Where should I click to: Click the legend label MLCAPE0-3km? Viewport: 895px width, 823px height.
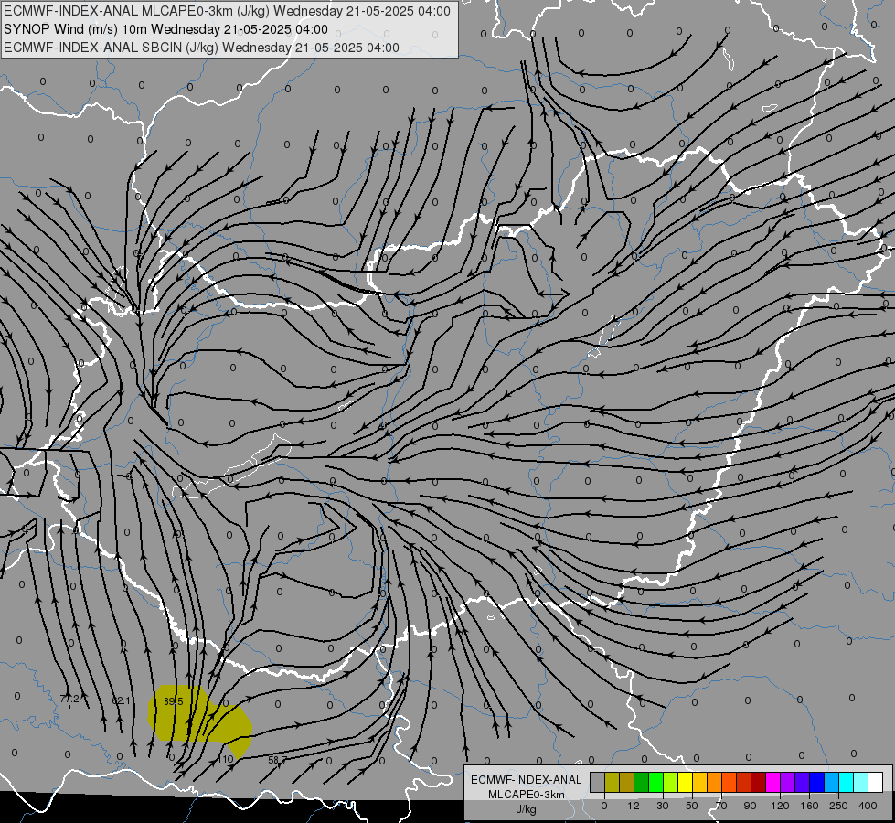click(527, 795)
